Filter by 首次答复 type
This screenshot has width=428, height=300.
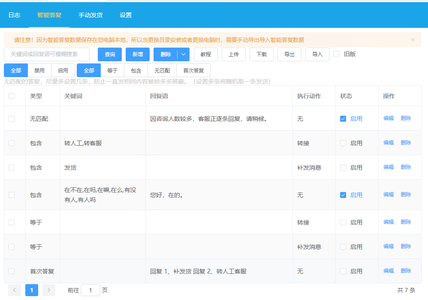(193, 71)
